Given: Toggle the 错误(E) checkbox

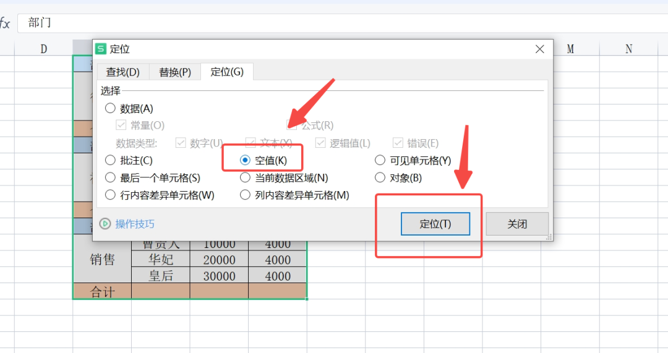Looking at the screenshot, I should 398,143.
